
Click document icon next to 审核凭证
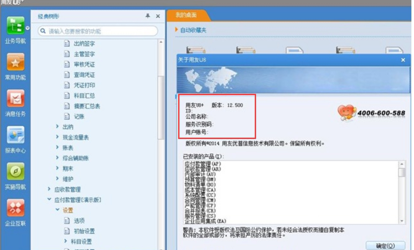click(67, 64)
